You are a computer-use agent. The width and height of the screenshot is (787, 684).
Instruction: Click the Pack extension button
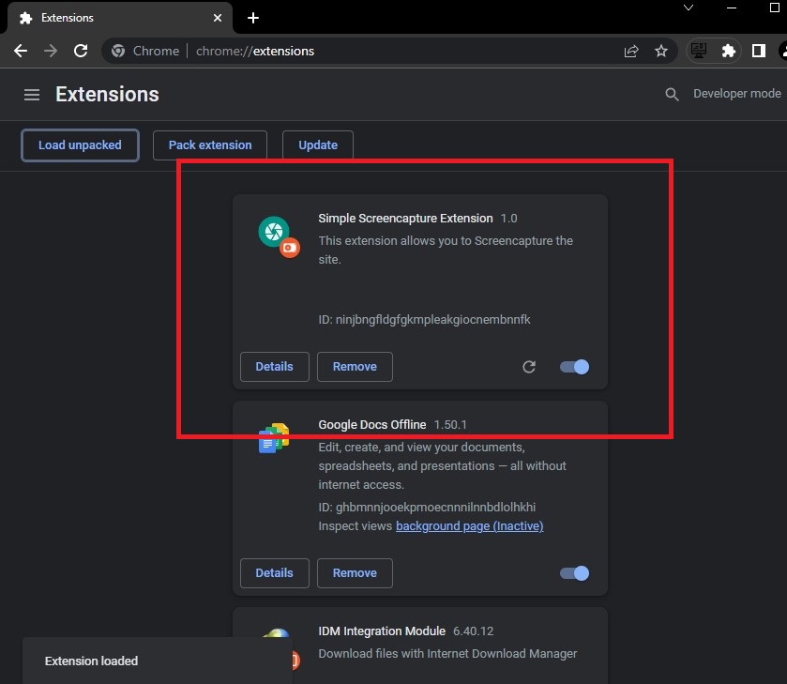[x=210, y=145]
